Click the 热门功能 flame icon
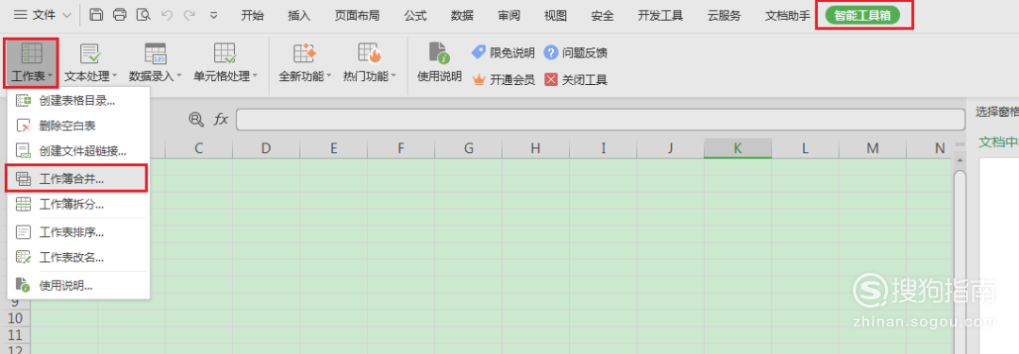The width and height of the screenshot is (1019, 354). [x=370, y=54]
